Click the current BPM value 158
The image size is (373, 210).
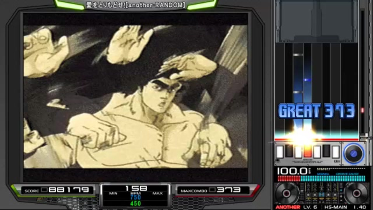click(136, 188)
